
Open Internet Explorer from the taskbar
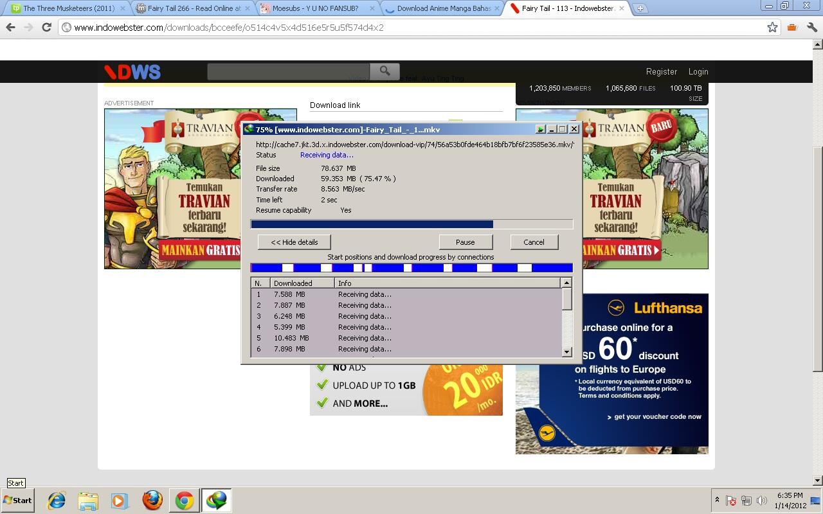tap(57, 500)
